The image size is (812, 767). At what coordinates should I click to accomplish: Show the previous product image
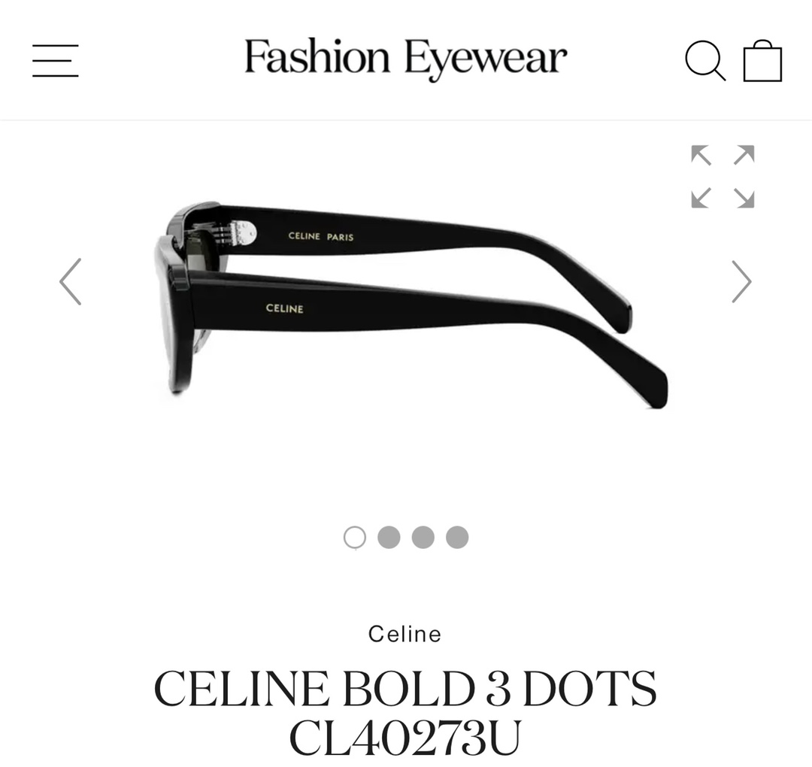pyautogui.click(x=71, y=282)
